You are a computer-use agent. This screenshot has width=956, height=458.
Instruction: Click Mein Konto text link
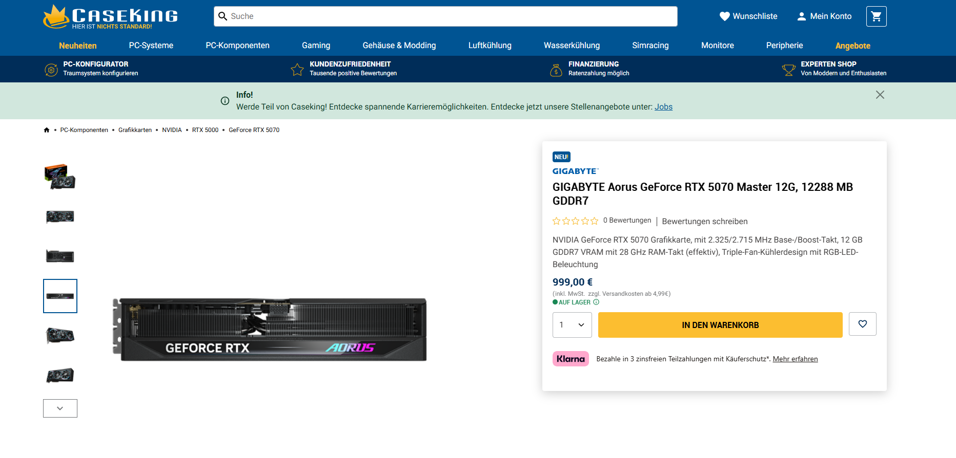pos(831,16)
